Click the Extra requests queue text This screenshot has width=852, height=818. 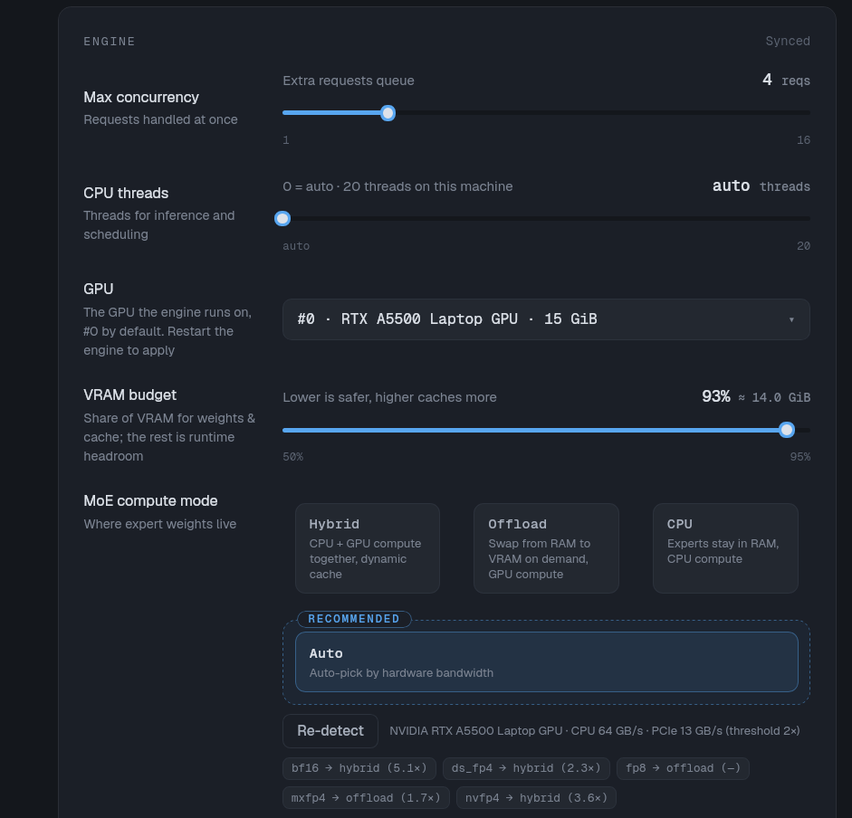349,81
